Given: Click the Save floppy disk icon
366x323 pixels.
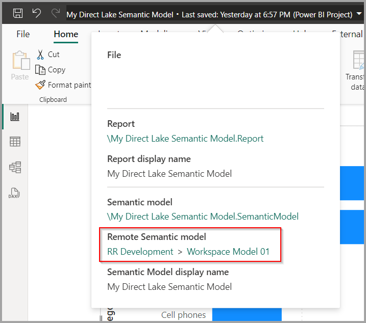Looking at the screenshot, I should (x=18, y=13).
